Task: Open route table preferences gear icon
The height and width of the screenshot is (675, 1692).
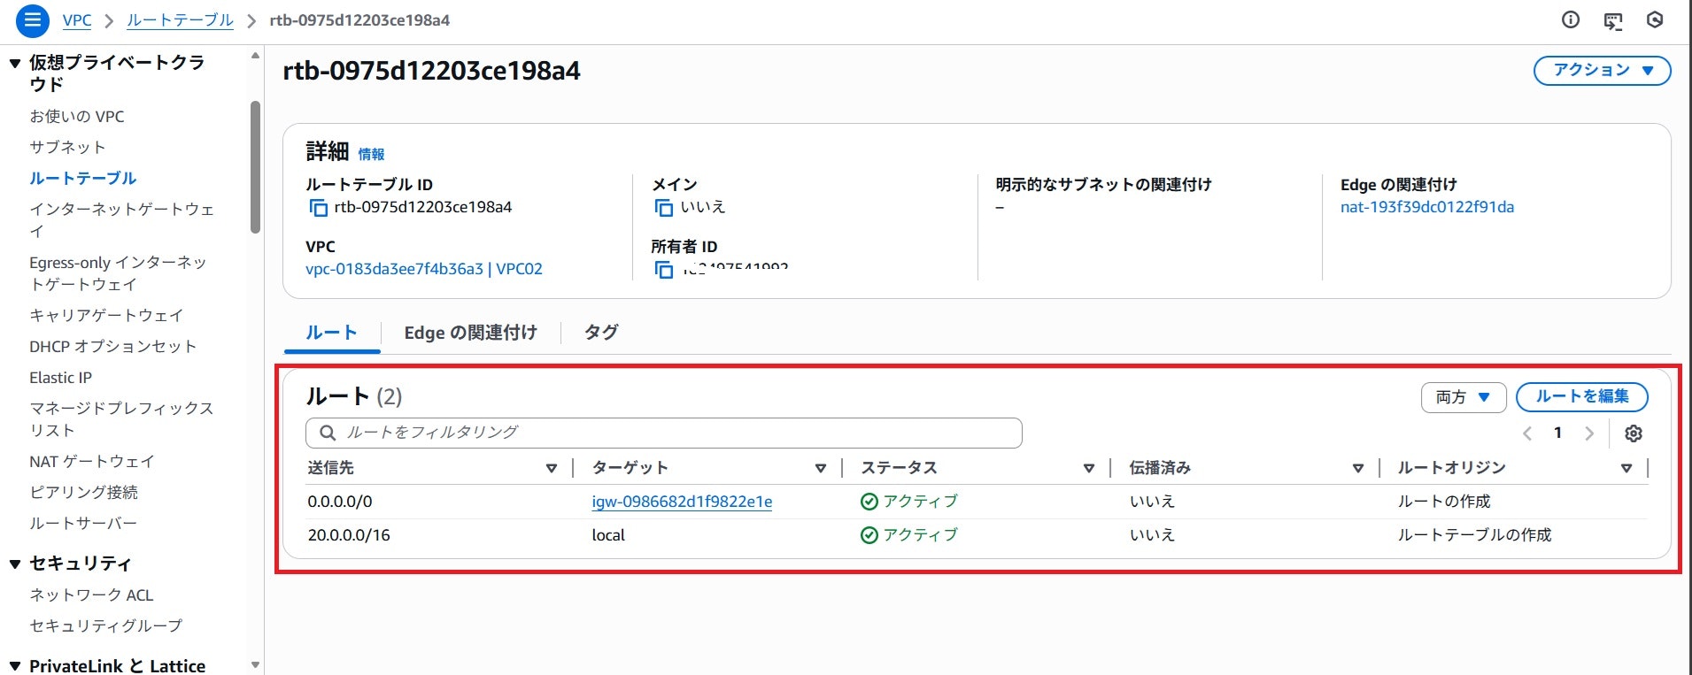Action: pyautogui.click(x=1634, y=433)
